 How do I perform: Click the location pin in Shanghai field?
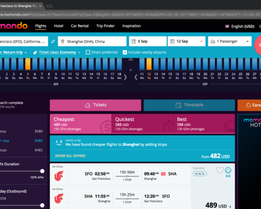point(63,41)
